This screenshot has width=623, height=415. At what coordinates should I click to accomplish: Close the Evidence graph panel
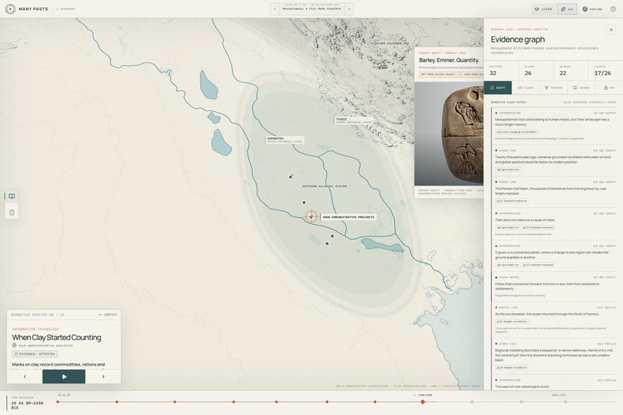tap(611, 30)
